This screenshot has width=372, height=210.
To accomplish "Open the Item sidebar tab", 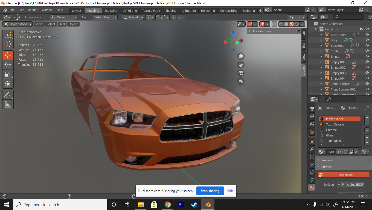I will pos(304,34).
